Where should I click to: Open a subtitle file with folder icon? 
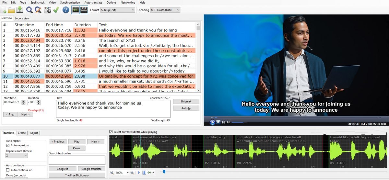11,10
